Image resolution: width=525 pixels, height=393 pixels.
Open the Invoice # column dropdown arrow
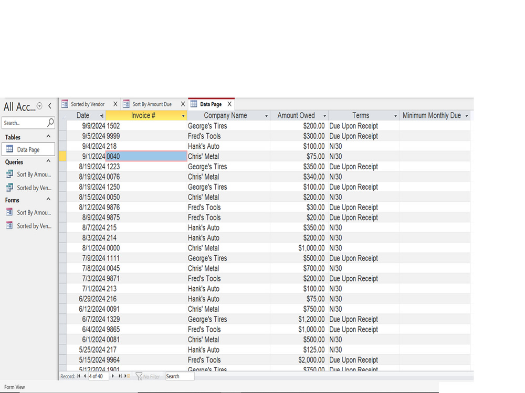point(183,116)
